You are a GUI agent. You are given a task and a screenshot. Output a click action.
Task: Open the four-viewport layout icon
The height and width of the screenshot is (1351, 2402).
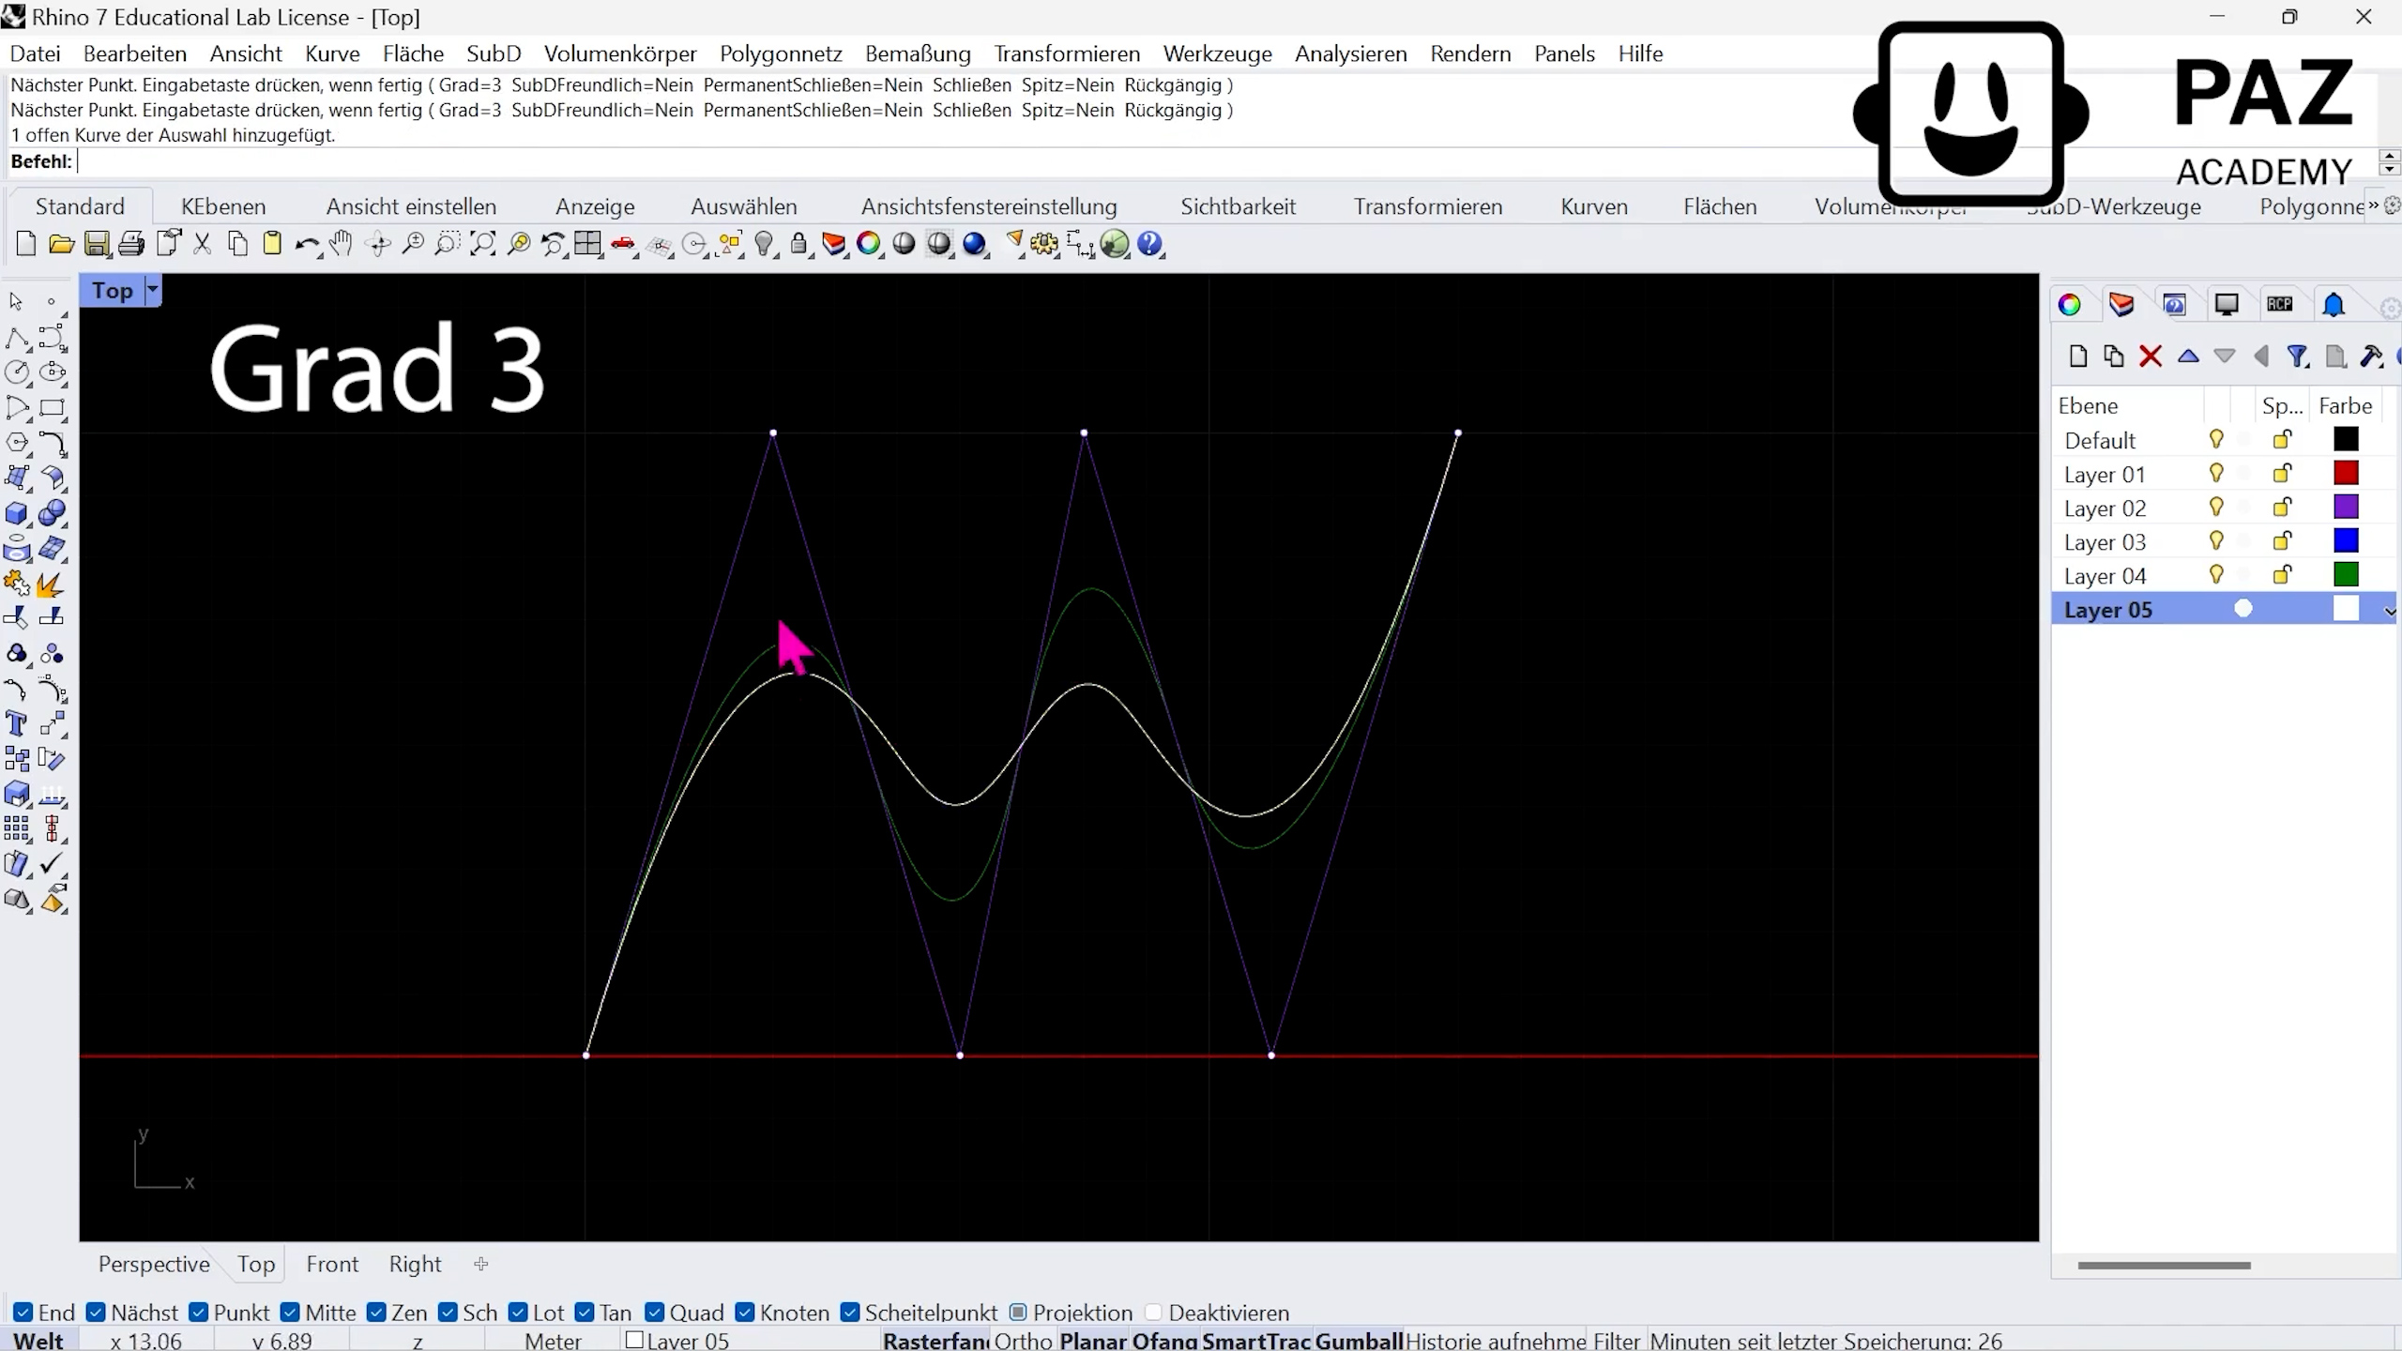[588, 245]
